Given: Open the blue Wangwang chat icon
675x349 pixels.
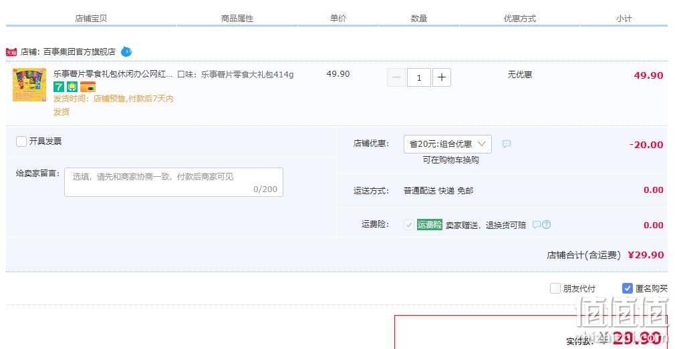Looking at the screenshot, I should click(x=126, y=51).
